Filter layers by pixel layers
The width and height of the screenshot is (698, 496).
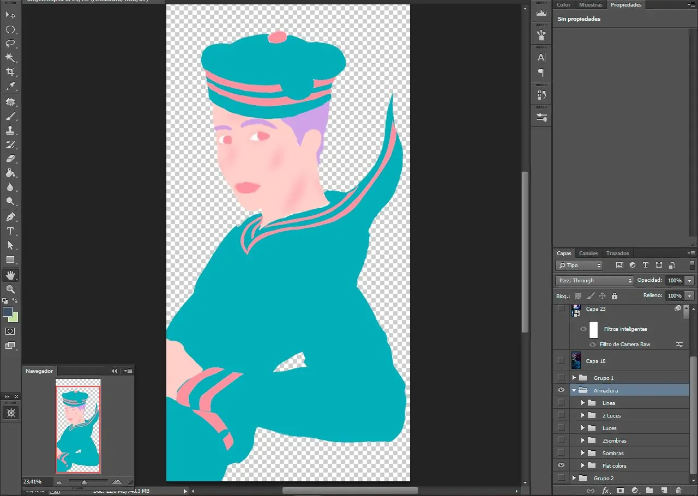[619, 265]
